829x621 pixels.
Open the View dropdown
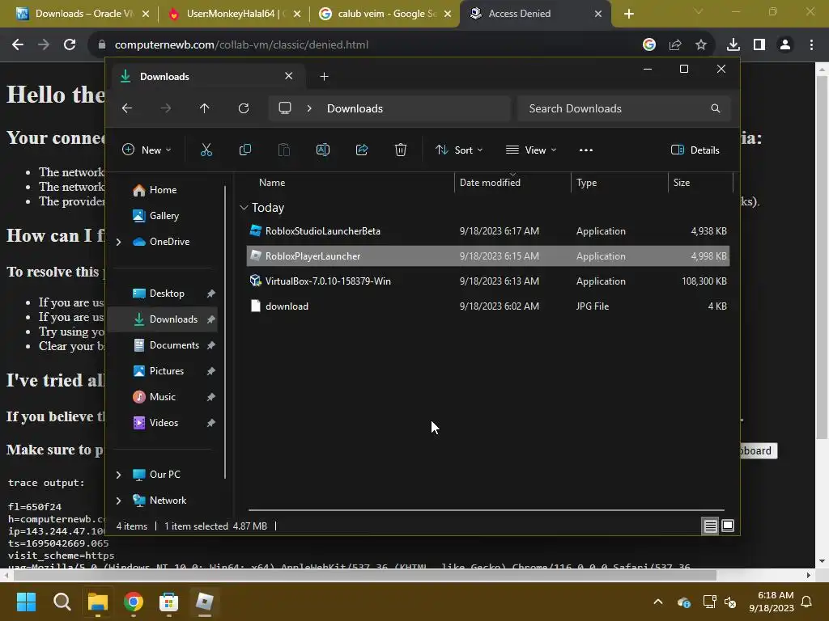(x=531, y=150)
